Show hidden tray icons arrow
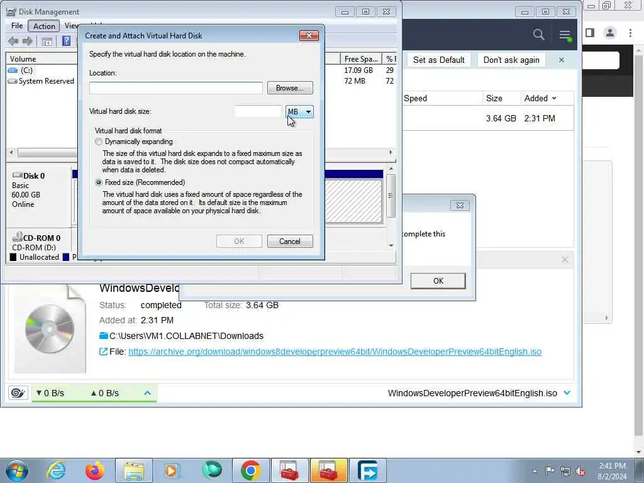The width and height of the screenshot is (644, 483). pyautogui.click(x=535, y=471)
